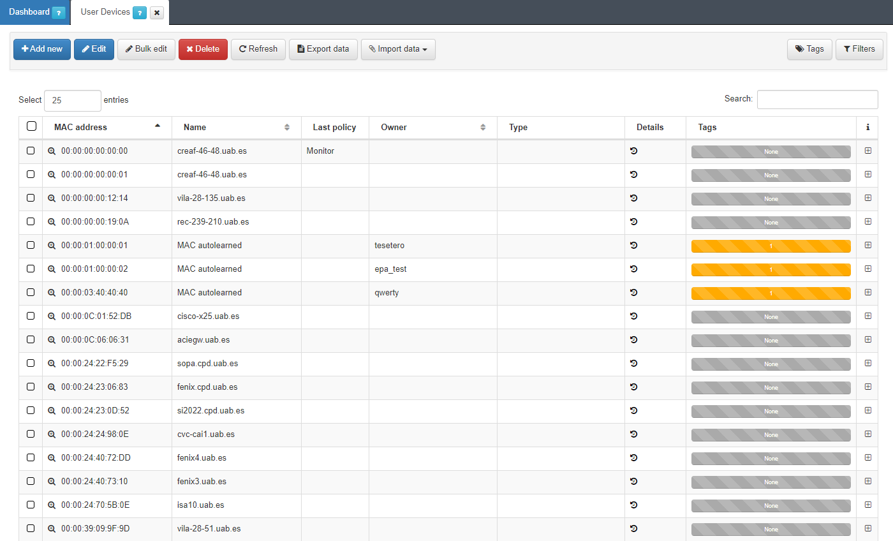Refresh the device list
This screenshot has height=541, width=893.
[x=258, y=49]
